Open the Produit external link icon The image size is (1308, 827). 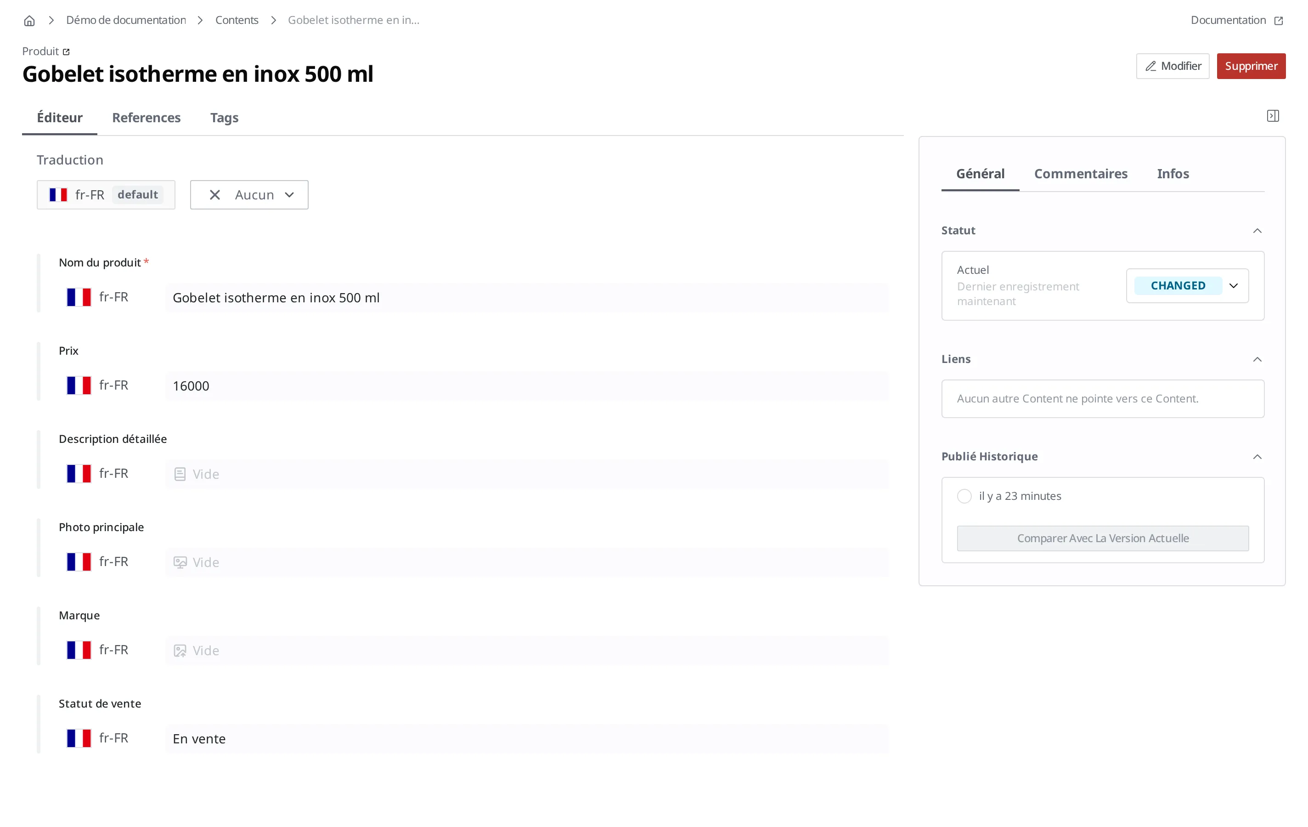[x=66, y=51]
